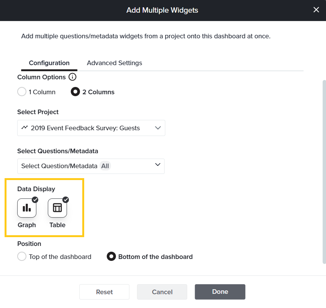Click the checkmark badge on Graph
The width and height of the screenshot is (326, 308).
tap(35, 200)
